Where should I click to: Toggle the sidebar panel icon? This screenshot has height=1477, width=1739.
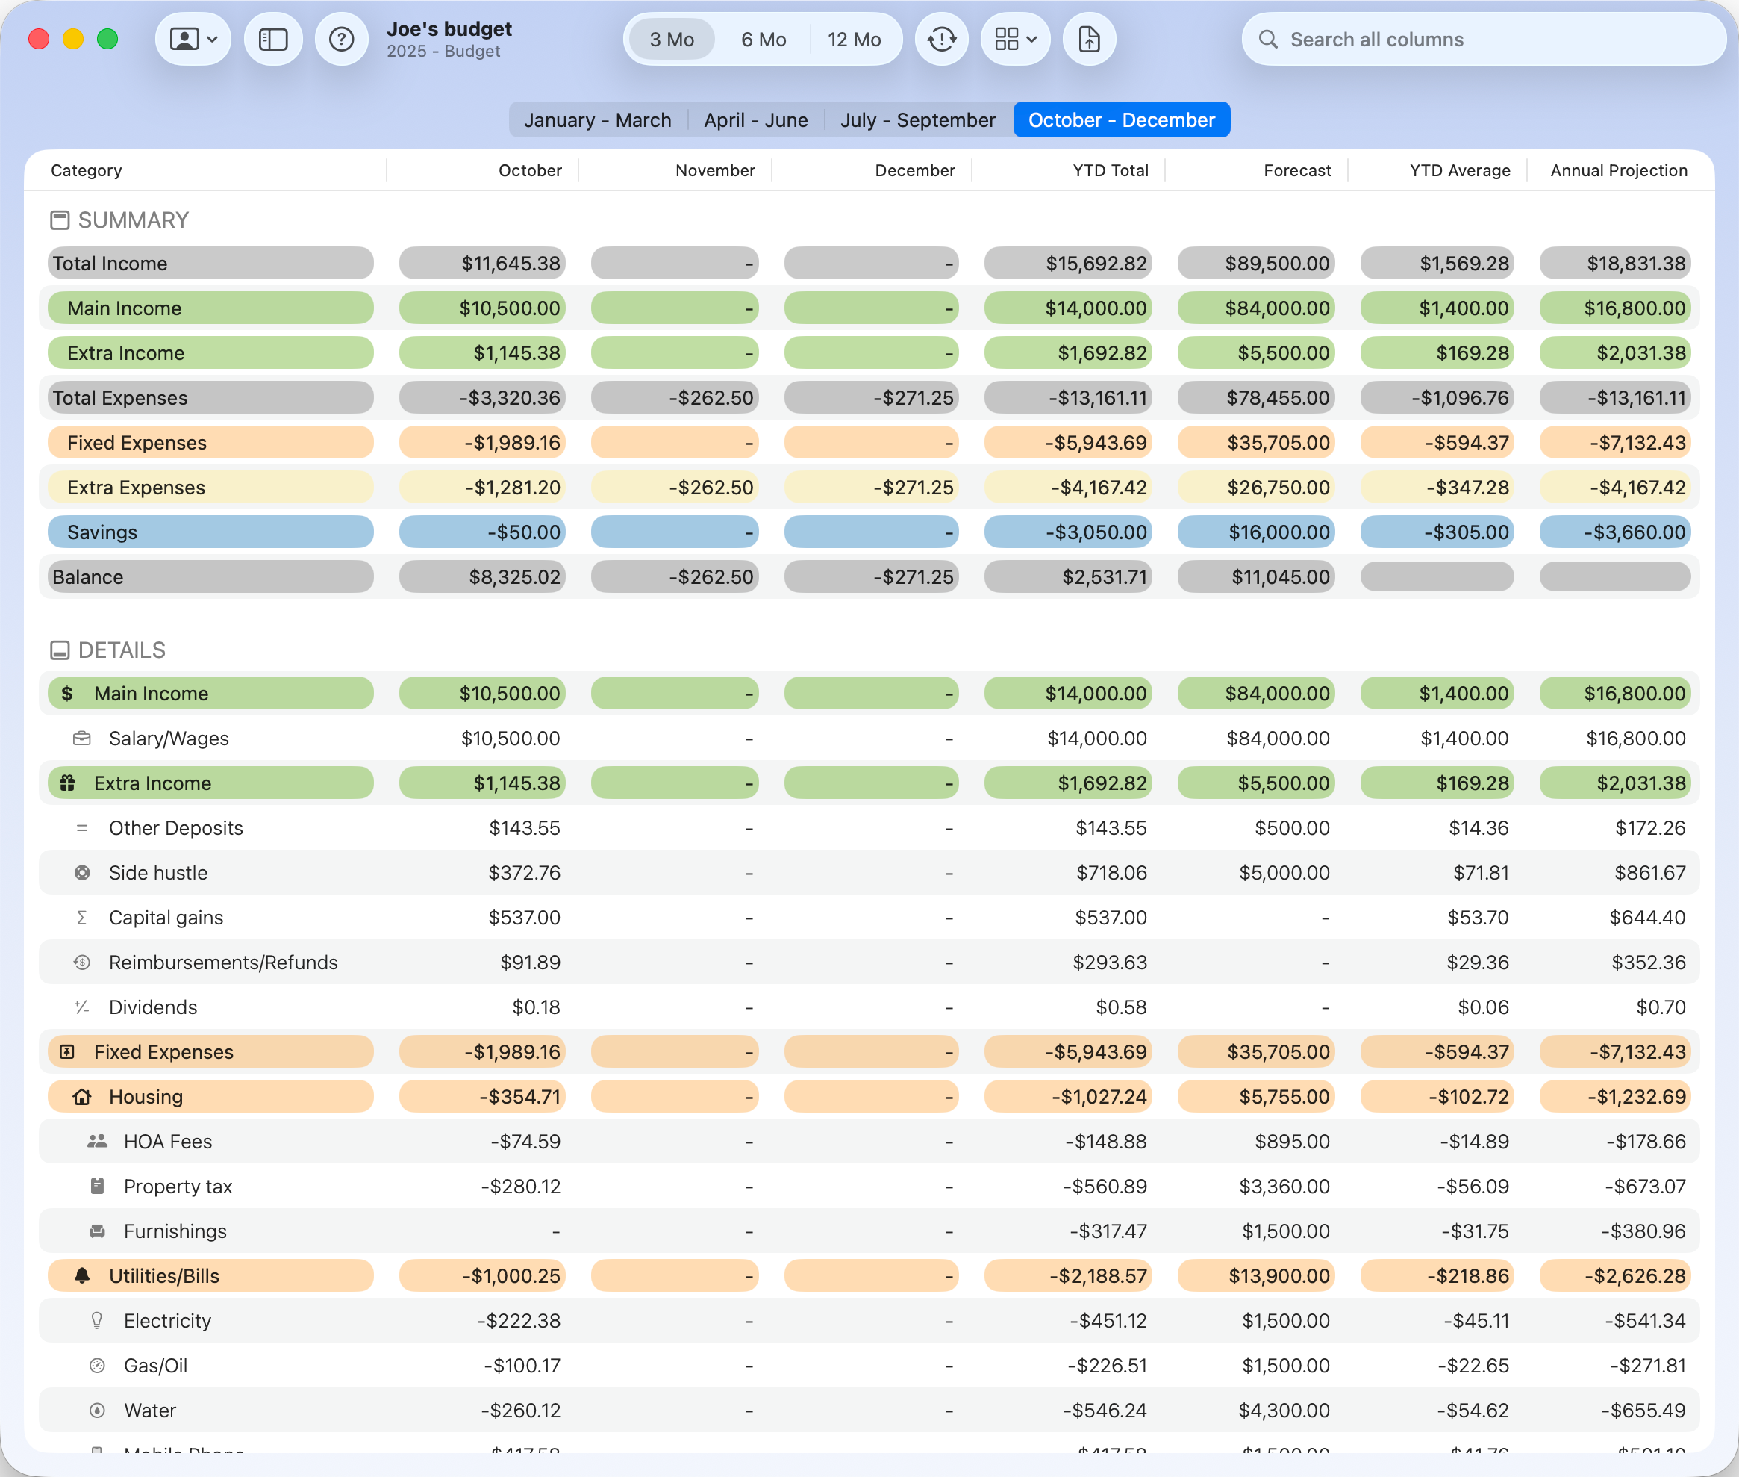(x=273, y=40)
